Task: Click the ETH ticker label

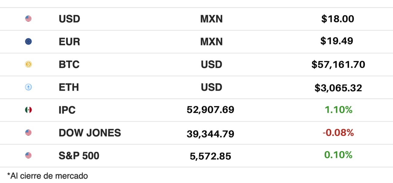Action: [x=69, y=87]
